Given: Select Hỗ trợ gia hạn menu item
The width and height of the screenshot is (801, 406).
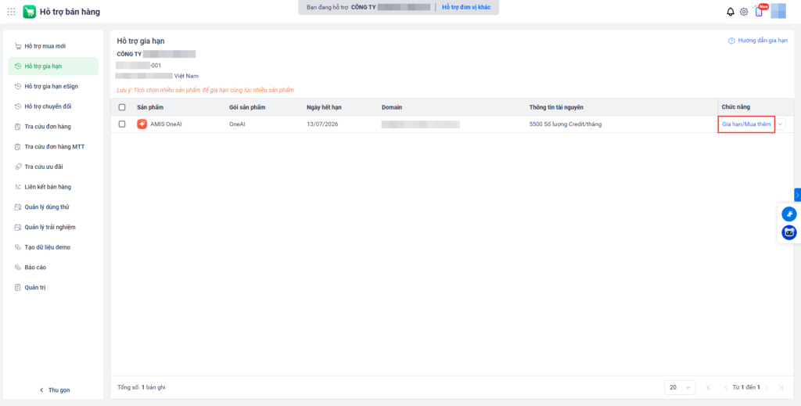Looking at the screenshot, I should [53, 66].
